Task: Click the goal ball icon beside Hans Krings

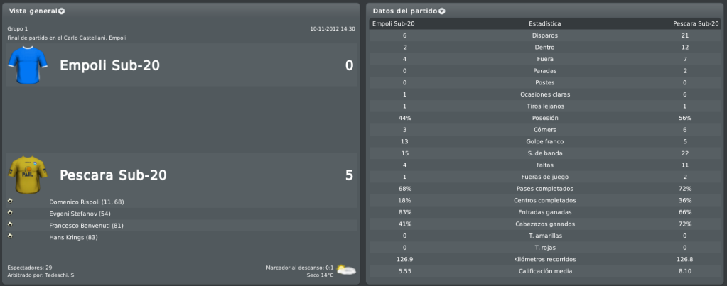Action: (10, 236)
